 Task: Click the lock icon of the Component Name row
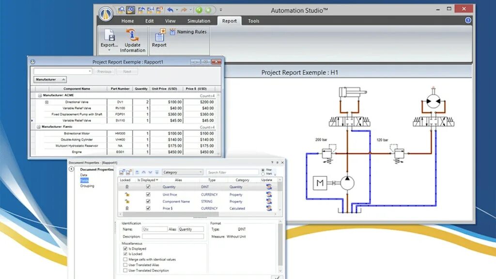tap(127, 201)
